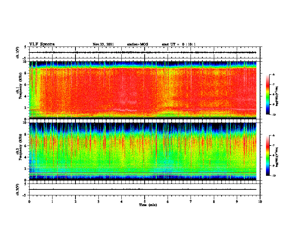Click the ch.1 spectrogram color scale bar
The height and width of the screenshot is (226, 293).
coord(267,95)
